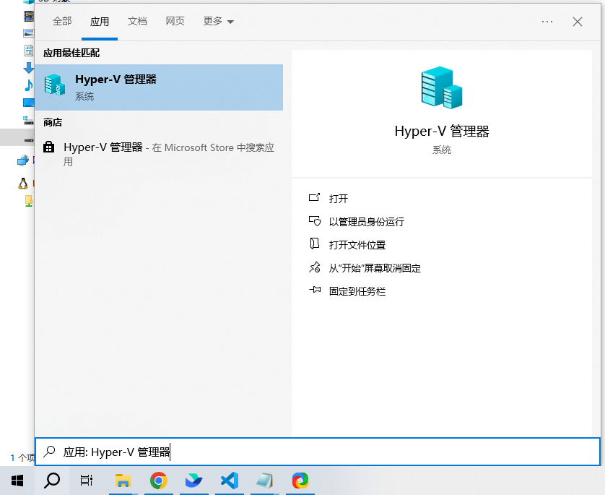This screenshot has height=495, width=605.
Task: Click the Videos film icon in Explorer sidebar
Action: (29, 16)
